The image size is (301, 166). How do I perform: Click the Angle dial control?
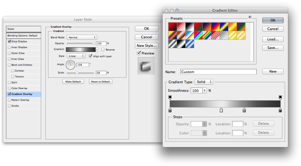click(x=71, y=65)
